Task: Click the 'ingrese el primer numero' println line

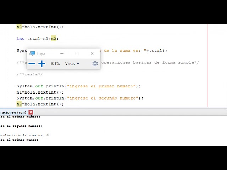Action: [79, 86]
